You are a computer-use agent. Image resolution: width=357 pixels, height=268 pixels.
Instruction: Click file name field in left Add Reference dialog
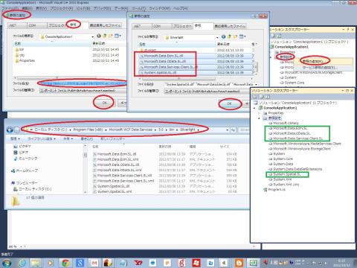click(x=83, y=83)
